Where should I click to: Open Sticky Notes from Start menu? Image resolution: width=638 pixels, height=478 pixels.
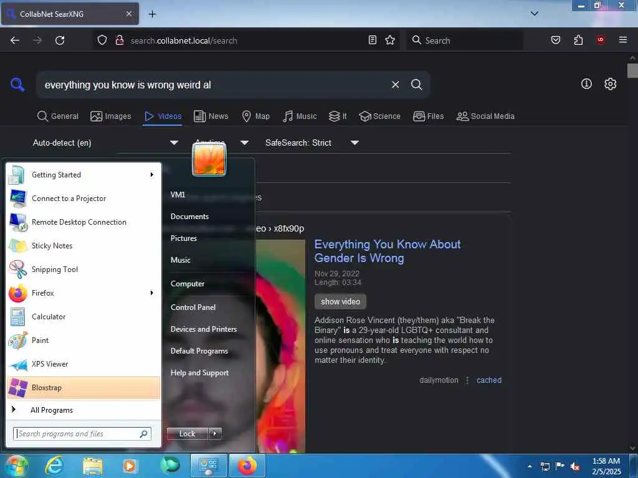(x=83, y=245)
